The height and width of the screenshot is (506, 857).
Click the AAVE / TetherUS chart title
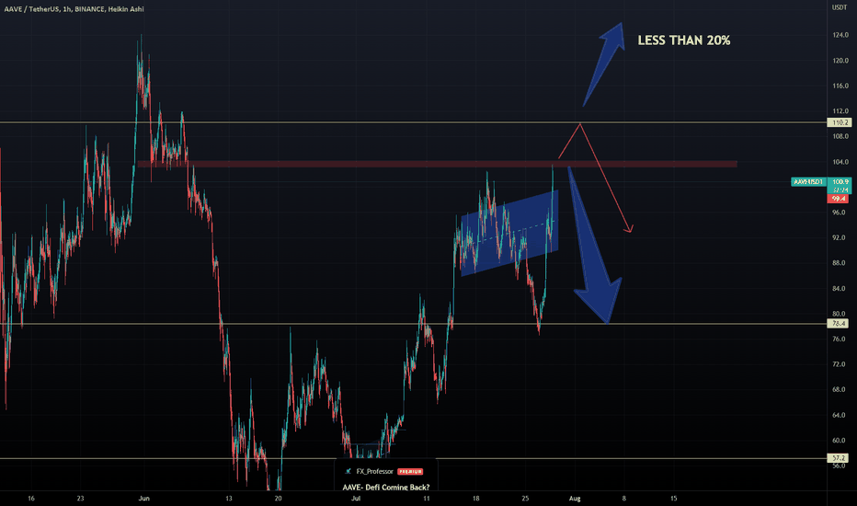pyautogui.click(x=74, y=9)
